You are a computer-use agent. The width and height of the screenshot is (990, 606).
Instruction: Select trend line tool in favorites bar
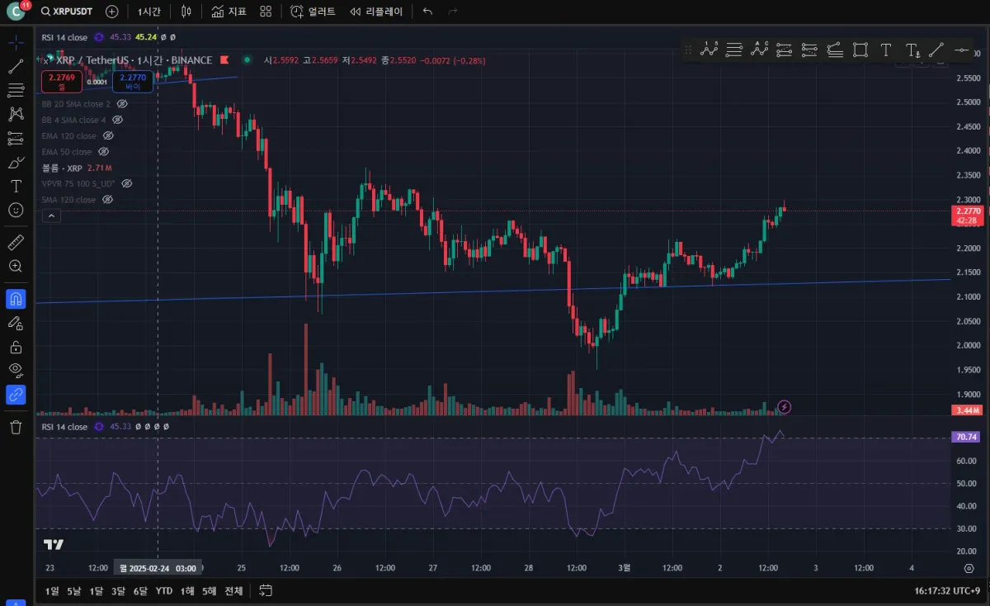tap(936, 50)
